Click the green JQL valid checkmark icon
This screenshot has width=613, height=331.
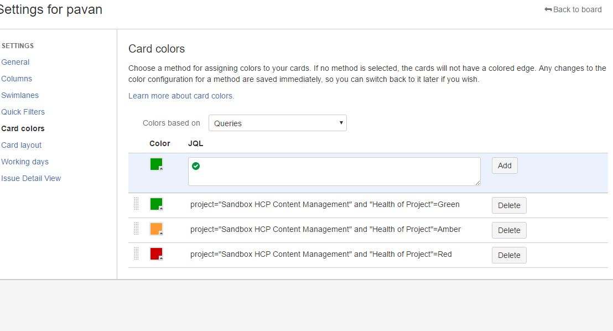coord(196,166)
